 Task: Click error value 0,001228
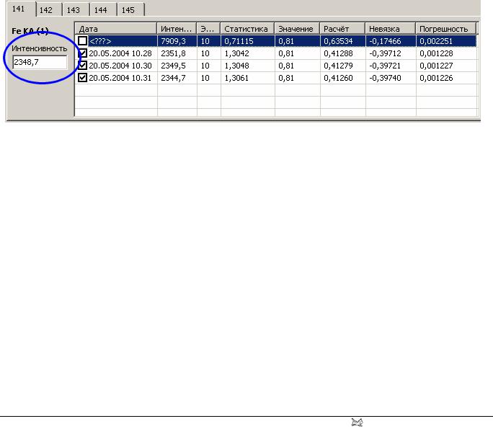(436, 53)
